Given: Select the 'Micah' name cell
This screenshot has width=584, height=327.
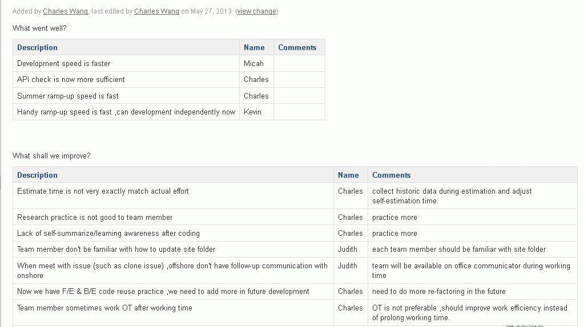Looking at the screenshot, I should point(256,64).
